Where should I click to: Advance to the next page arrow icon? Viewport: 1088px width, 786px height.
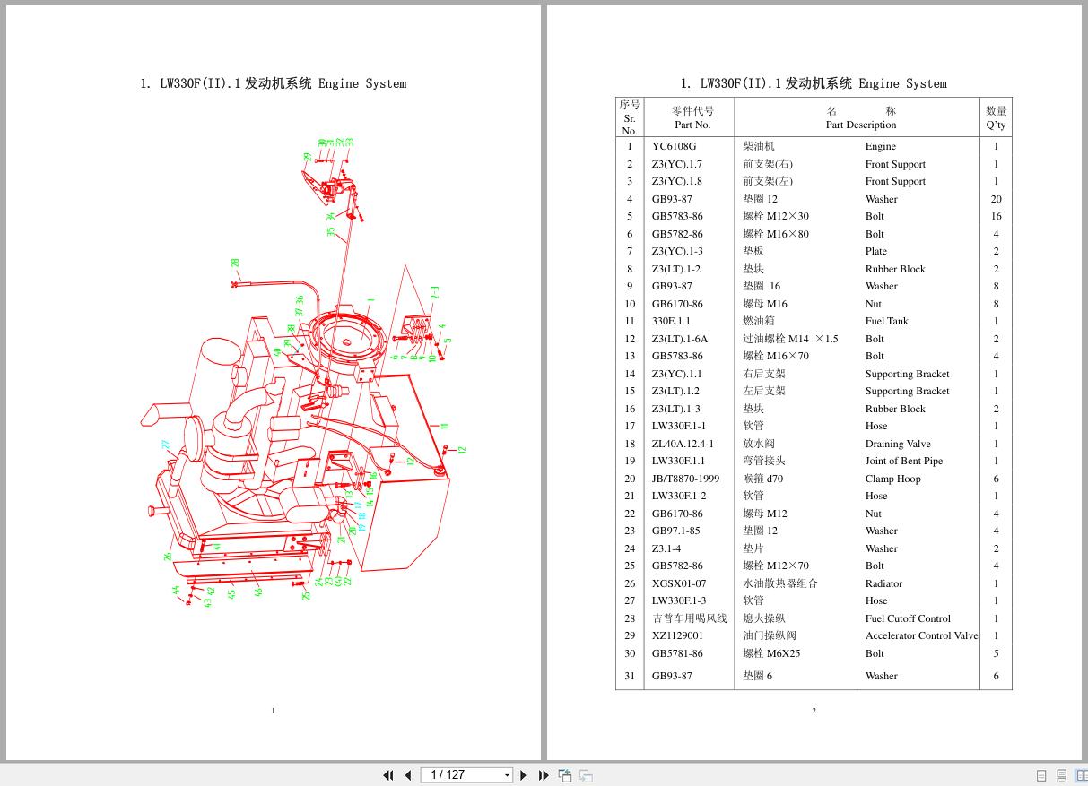(x=524, y=774)
